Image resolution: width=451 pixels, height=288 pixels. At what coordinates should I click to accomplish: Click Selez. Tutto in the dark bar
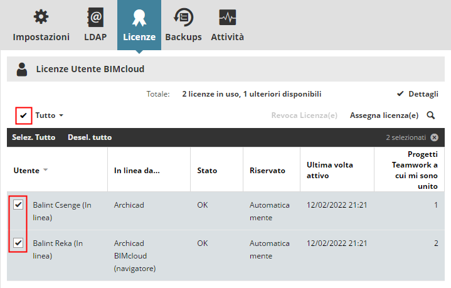pos(34,137)
